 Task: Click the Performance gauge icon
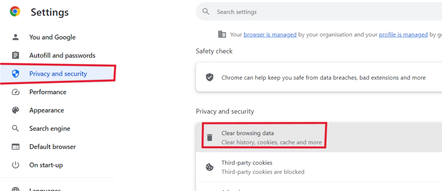pos(16,92)
